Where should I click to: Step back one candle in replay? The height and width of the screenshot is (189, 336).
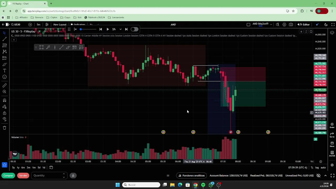click(x=101, y=29)
